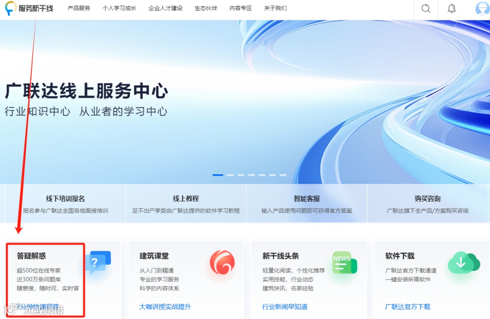Click banner subtitle 从业者的学习中心
490x319 pixels.
(x=123, y=112)
